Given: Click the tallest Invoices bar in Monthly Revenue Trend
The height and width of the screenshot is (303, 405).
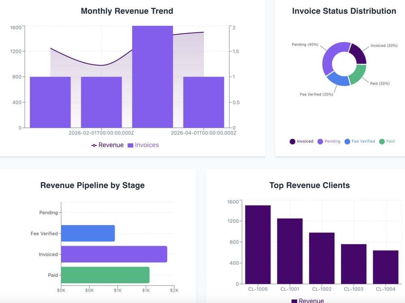Looking at the screenshot, I should click(x=152, y=77).
